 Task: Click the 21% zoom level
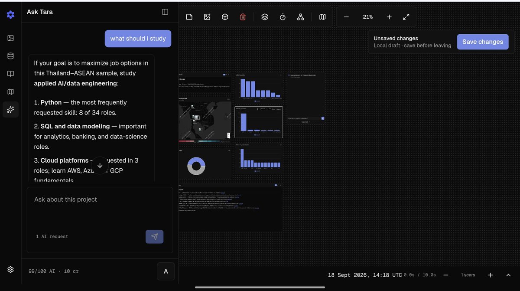[x=368, y=17]
